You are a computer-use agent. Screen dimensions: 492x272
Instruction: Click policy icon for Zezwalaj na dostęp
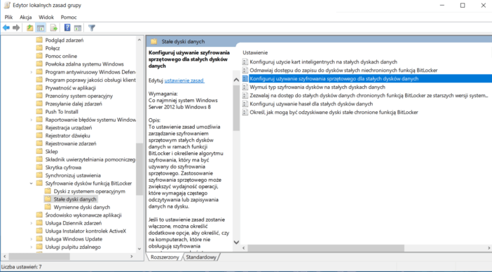[x=245, y=96]
